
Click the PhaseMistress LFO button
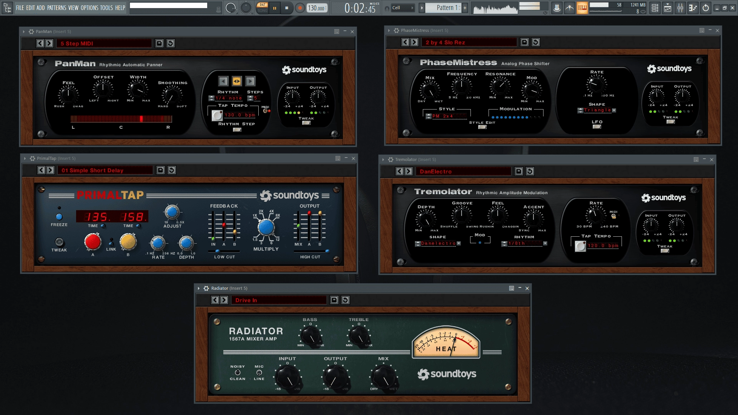coord(597,126)
